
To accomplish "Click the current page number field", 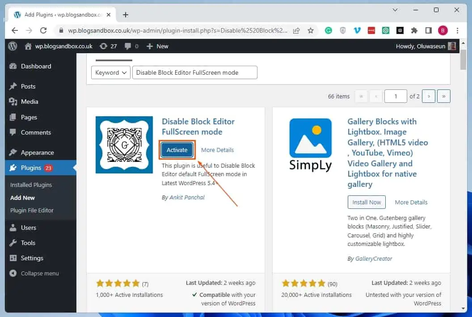I will pyautogui.click(x=396, y=96).
